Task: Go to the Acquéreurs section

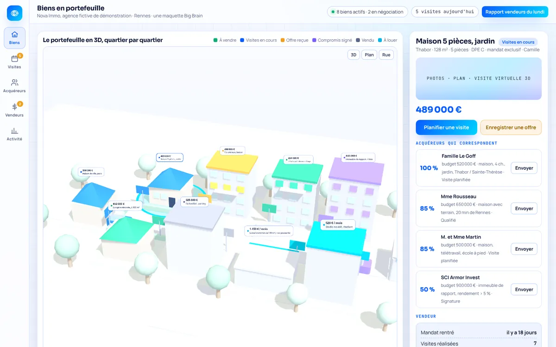Action: click(14, 86)
